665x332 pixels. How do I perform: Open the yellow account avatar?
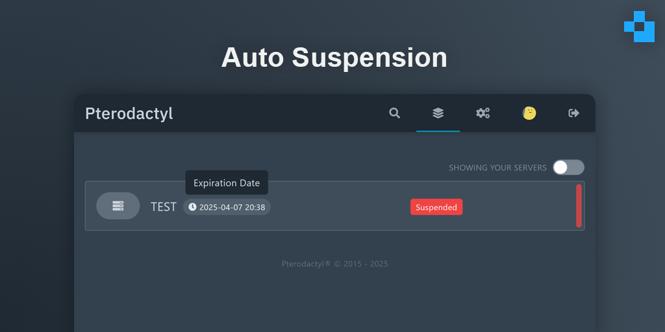pyautogui.click(x=529, y=113)
